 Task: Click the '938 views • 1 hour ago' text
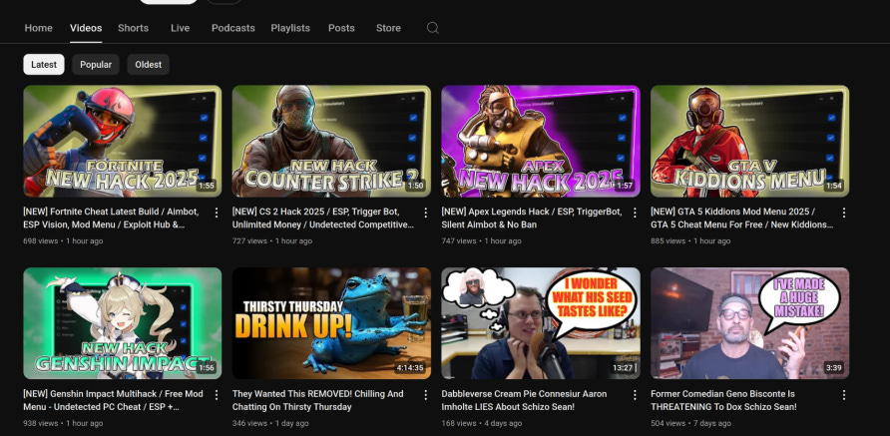(63, 423)
